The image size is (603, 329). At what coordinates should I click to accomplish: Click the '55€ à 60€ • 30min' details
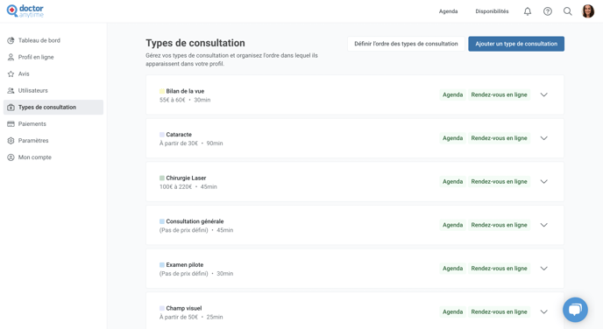click(185, 100)
